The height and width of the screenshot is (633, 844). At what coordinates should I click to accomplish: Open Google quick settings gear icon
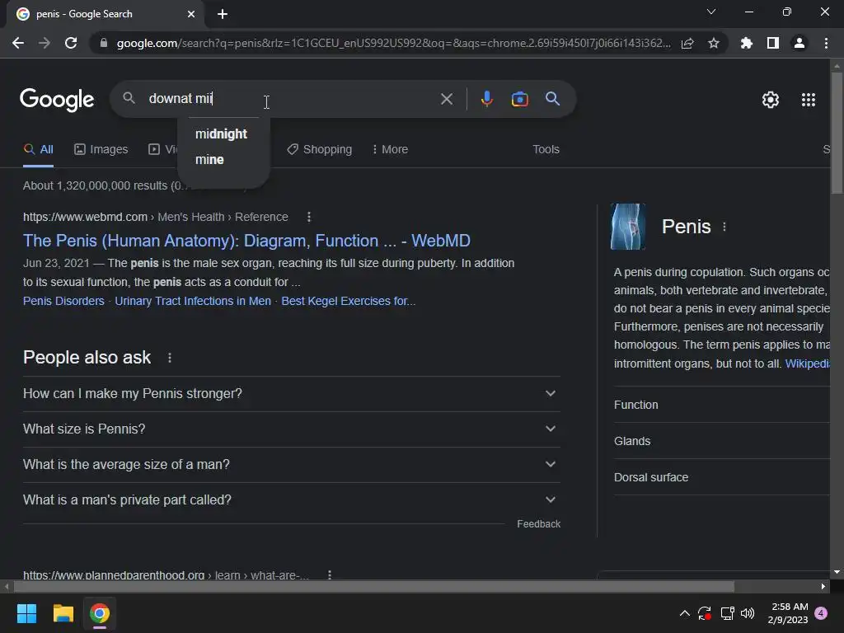(771, 100)
